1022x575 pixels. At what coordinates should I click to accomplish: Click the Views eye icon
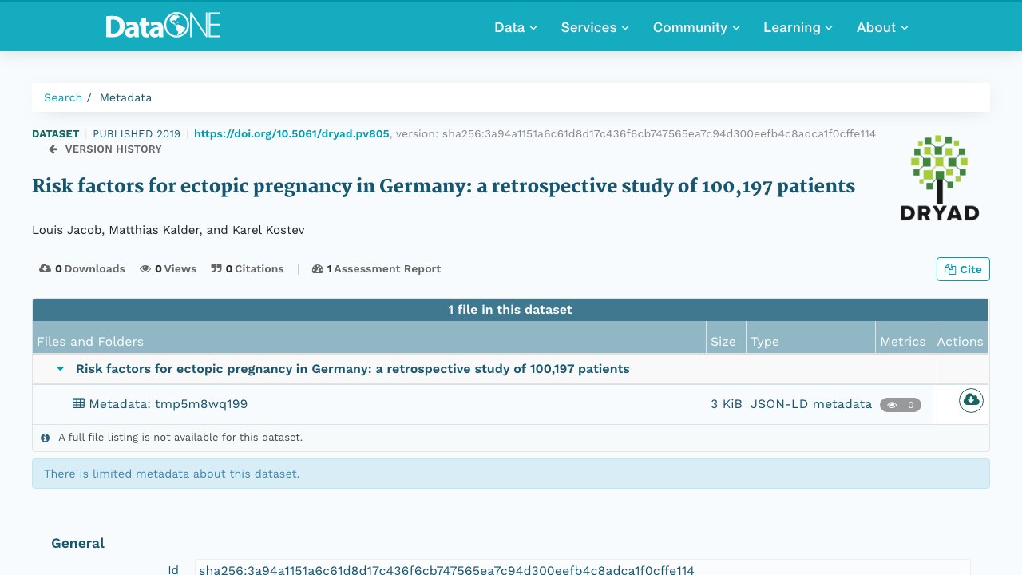coord(145,269)
